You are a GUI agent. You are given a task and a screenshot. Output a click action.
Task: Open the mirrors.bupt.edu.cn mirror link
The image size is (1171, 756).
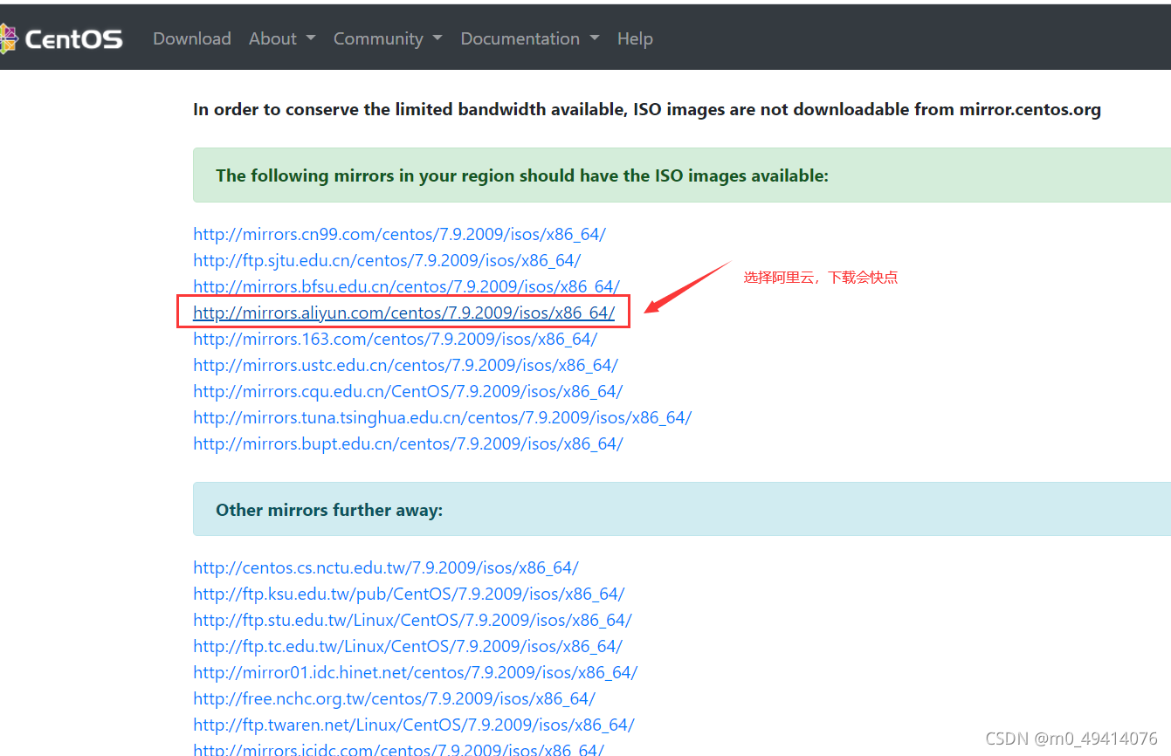(x=408, y=443)
